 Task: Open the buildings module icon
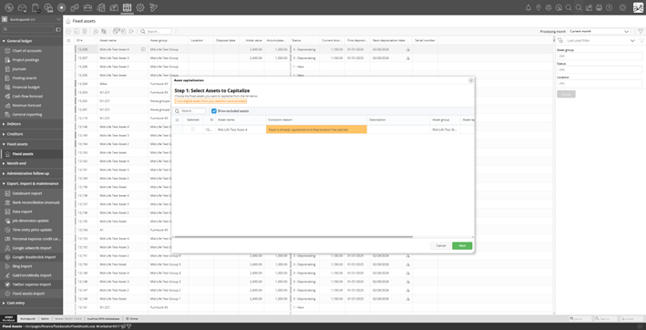[101, 7]
